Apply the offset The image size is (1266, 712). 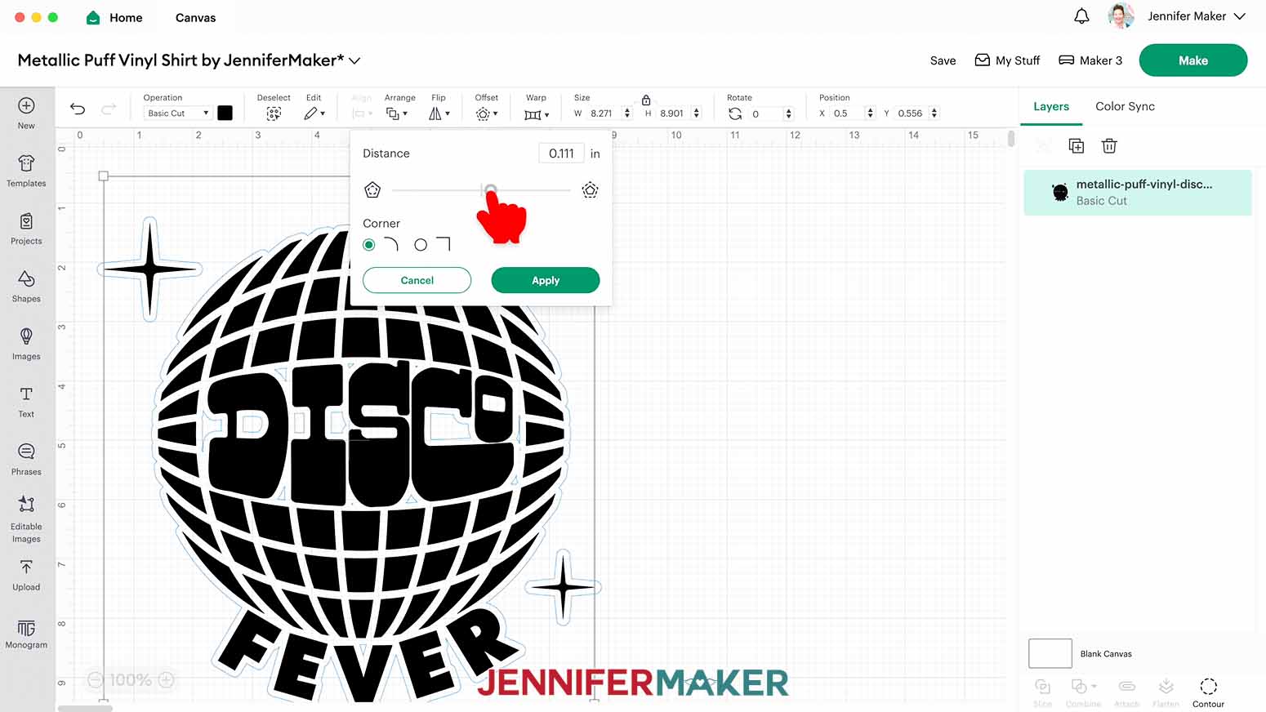[x=546, y=280]
